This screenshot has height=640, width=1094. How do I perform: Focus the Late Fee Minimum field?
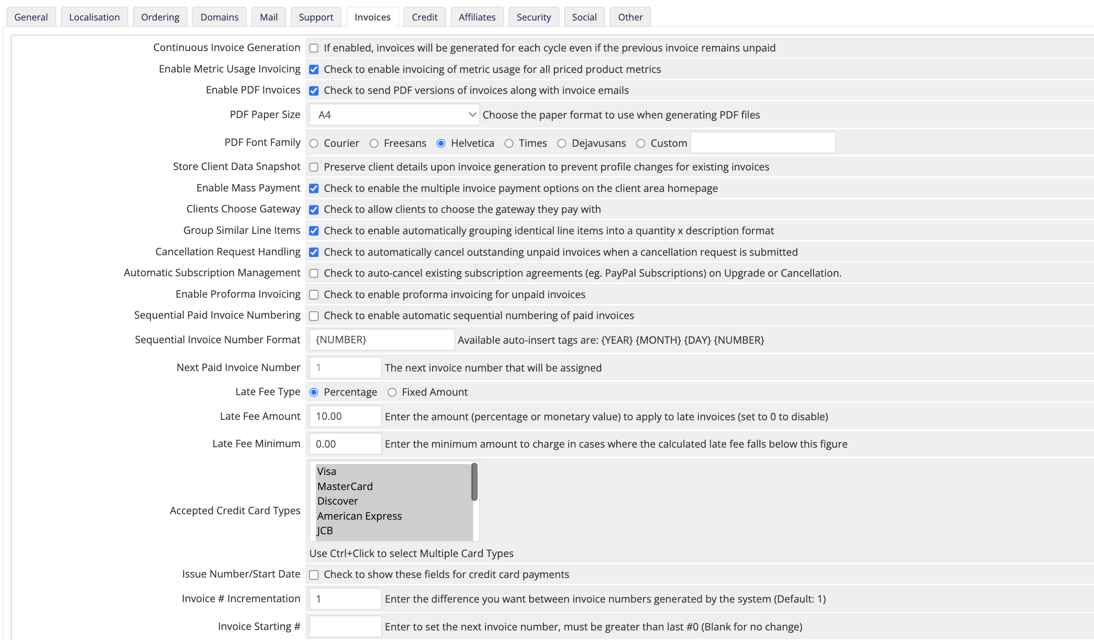click(x=346, y=444)
